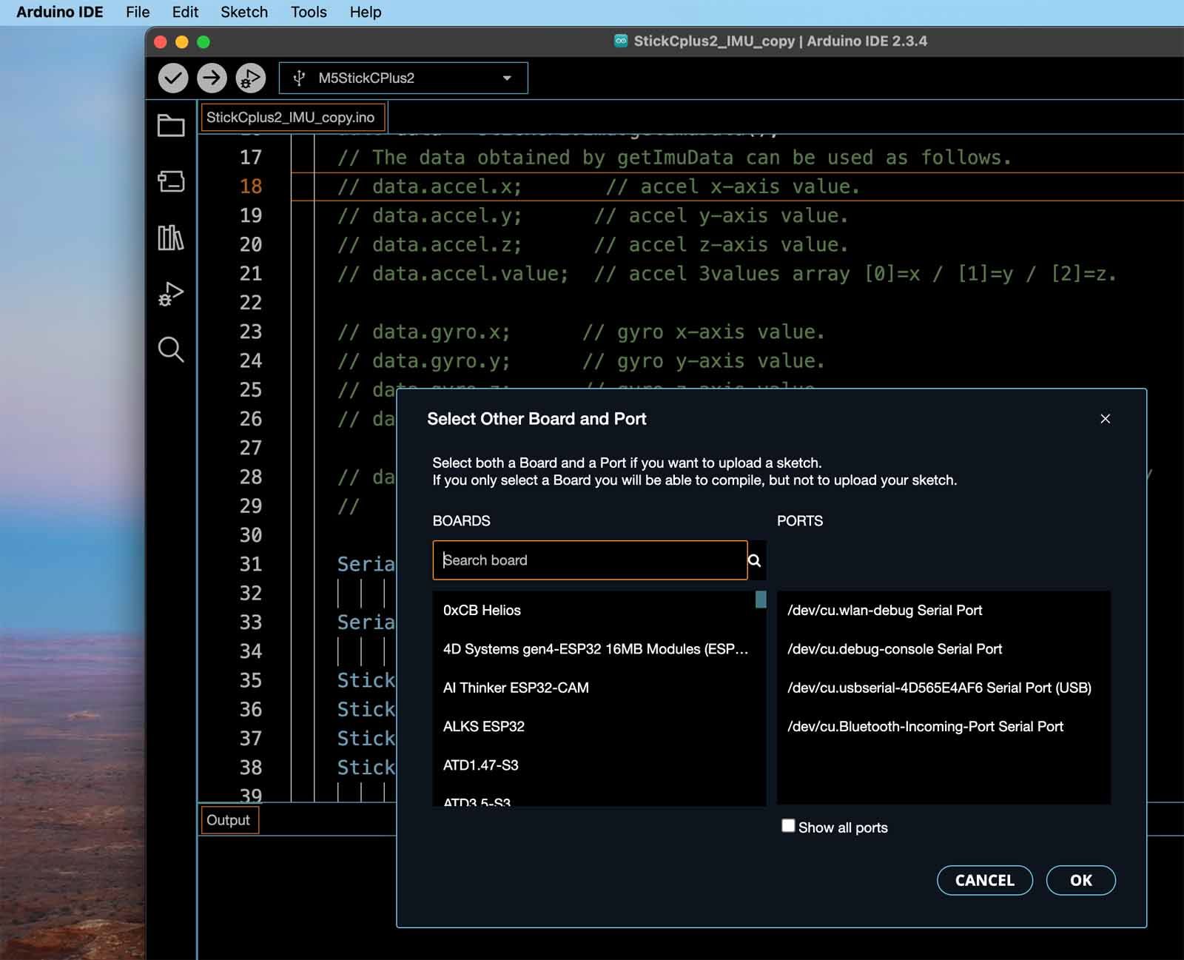Choose /dev/cu.wlan-debug Serial Port

click(943, 610)
